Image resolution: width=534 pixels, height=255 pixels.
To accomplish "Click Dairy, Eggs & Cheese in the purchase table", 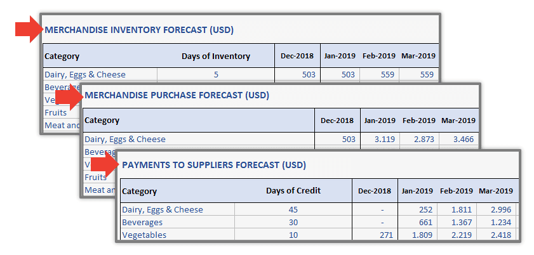I will pyautogui.click(x=125, y=139).
